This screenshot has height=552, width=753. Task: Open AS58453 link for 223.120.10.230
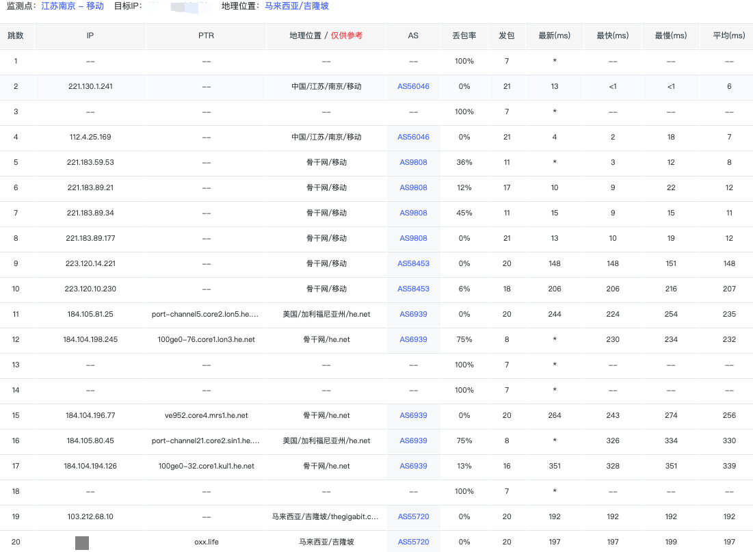tap(414, 289)
